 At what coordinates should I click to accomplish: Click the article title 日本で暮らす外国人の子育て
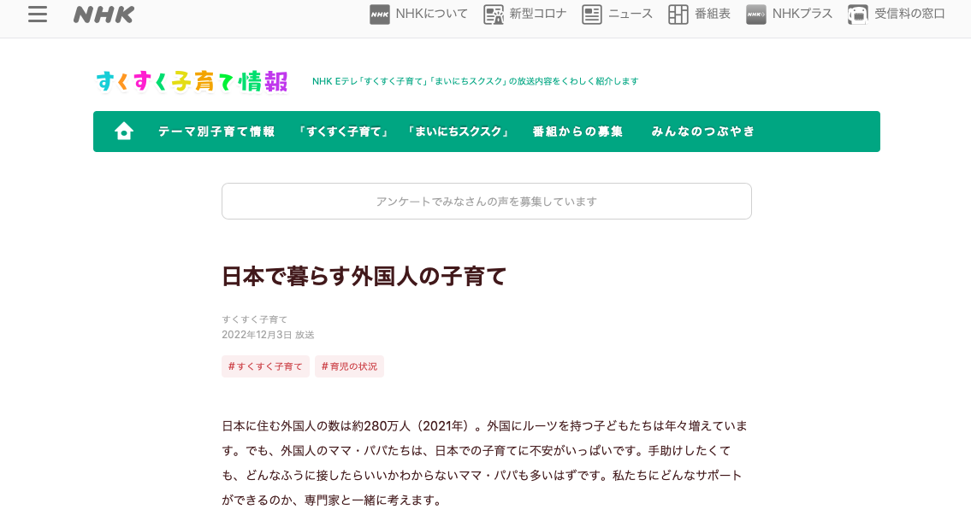(x=364, y=276)
